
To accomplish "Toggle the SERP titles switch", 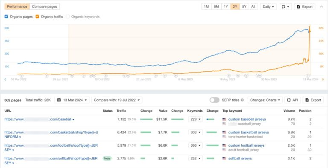I will tap(214, 100).
